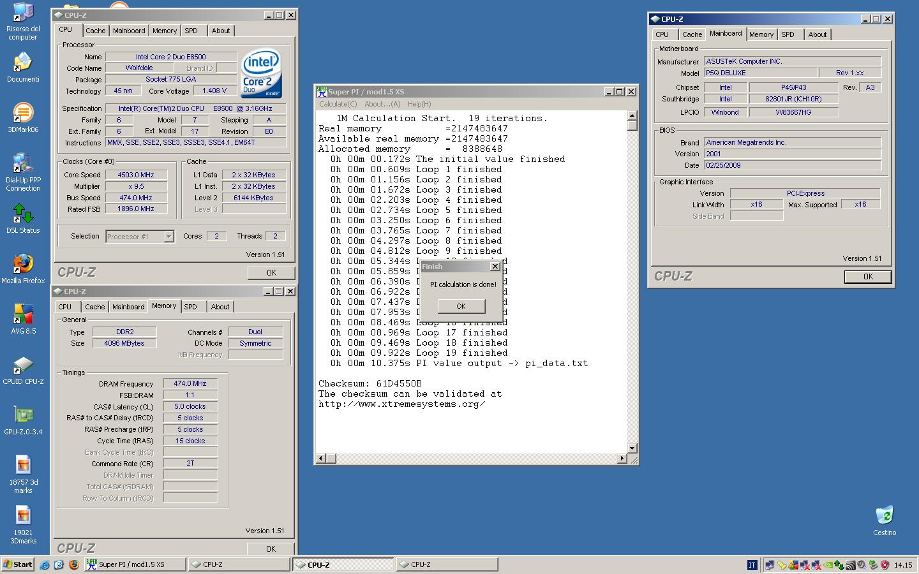
Task: Open the About...(A) menu in Super PI
Action: (x=382, y=104)
